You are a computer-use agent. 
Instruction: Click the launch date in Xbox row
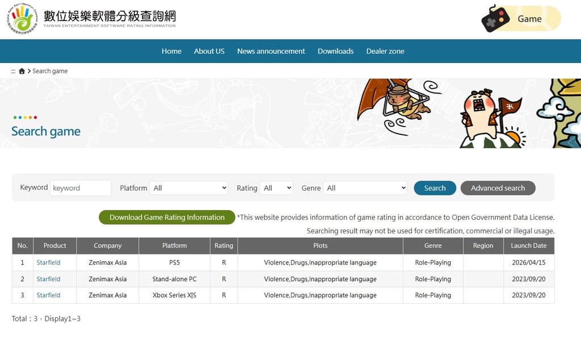click(529, 295)
